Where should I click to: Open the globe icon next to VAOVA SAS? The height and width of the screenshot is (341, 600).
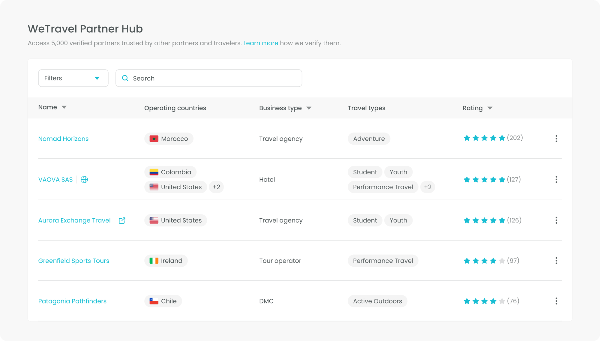click(84, 180)
